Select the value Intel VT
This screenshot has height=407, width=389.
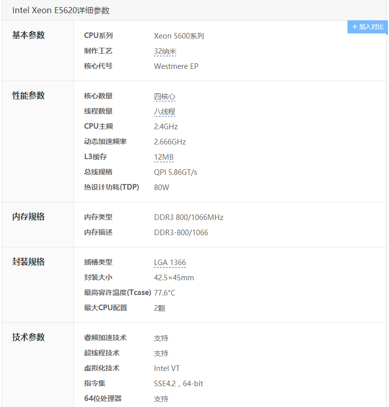(x=167, y=368)
